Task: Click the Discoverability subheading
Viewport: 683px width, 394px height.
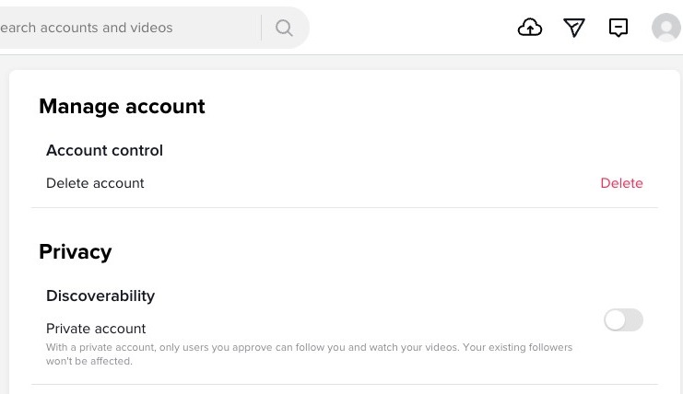Action: point(100,295)
